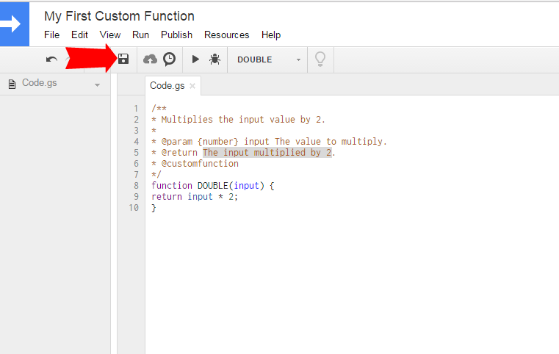Expand the Code.gs file options arrow in sidebar

[97, 84]
